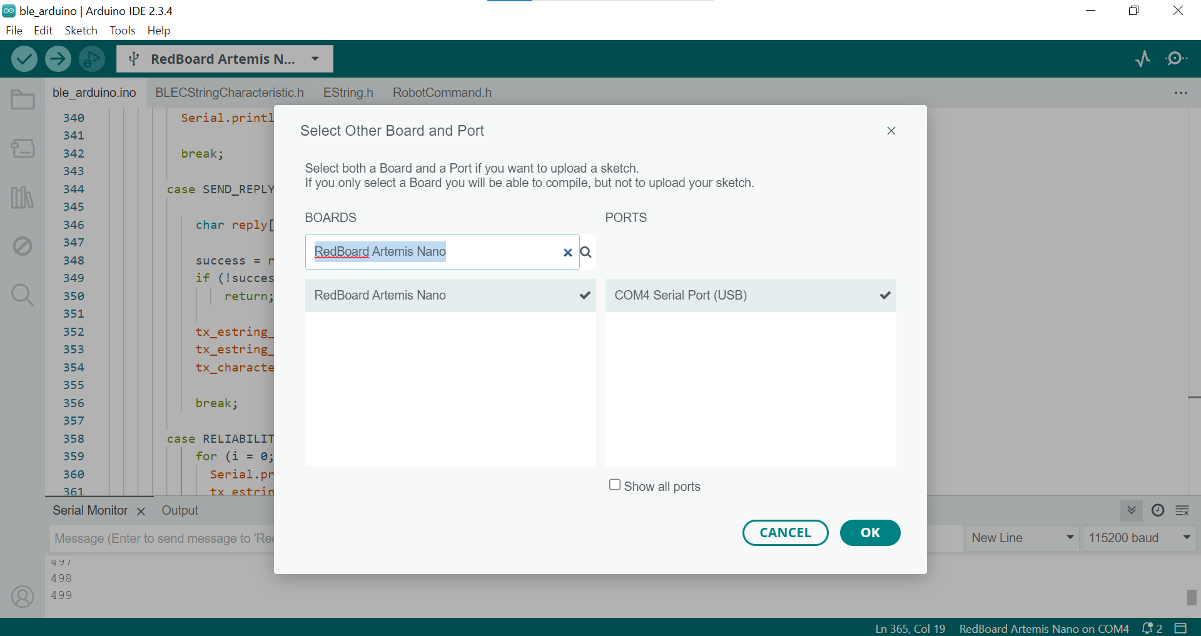The width and height of the screenshot is (1201, 636).
Task: Expand the board selector dropdown arrow
Action: tap(315, 59)
